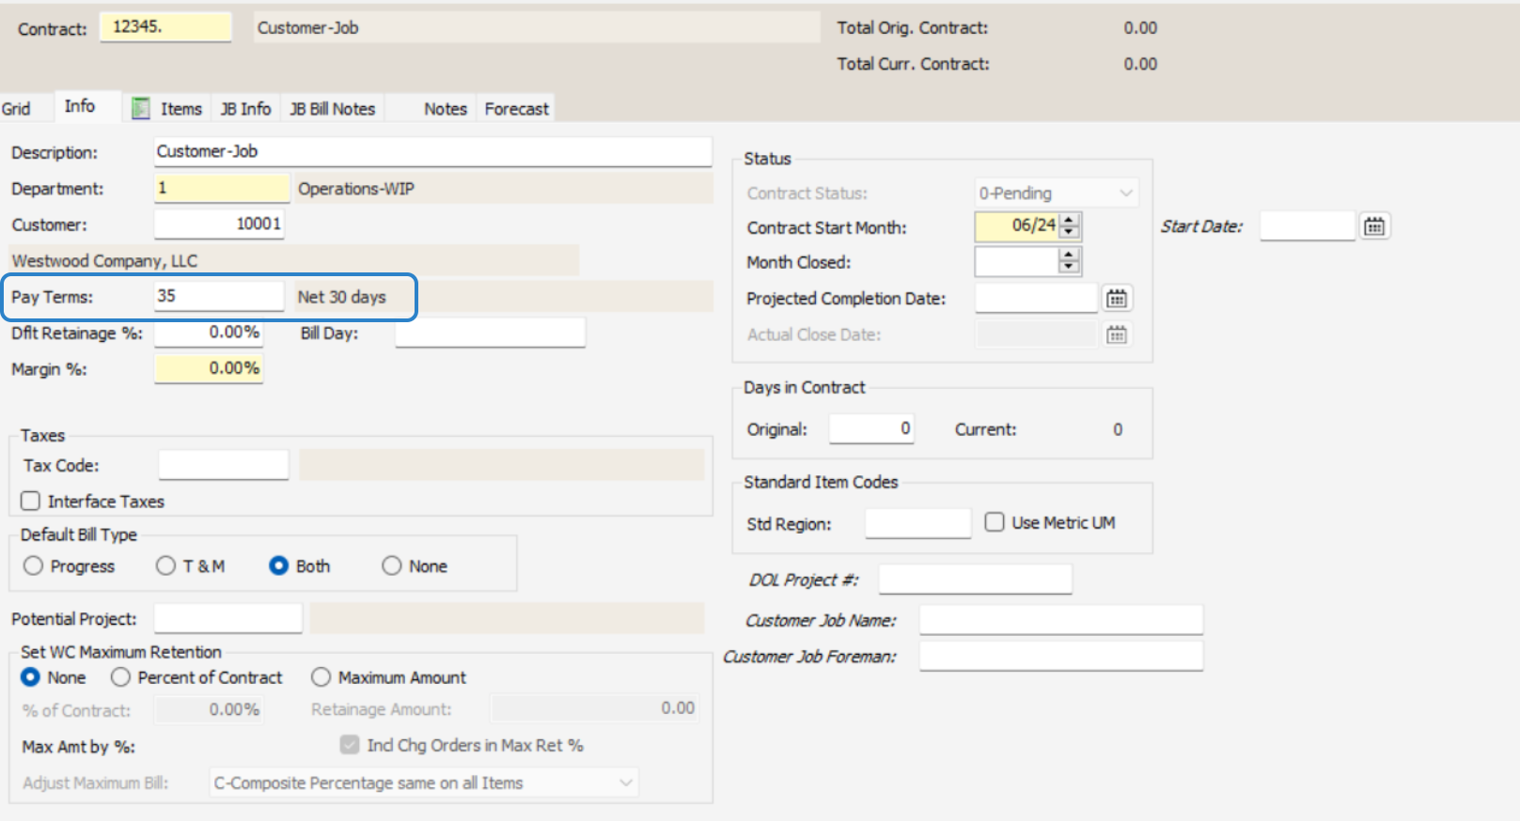Select Progress default bill type
This screenshot has height=821, width=1520.
click(33, 565)
